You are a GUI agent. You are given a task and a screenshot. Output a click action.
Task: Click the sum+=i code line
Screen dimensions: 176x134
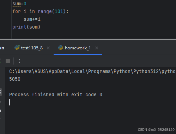pyautogui.click(x=32, y=19)
